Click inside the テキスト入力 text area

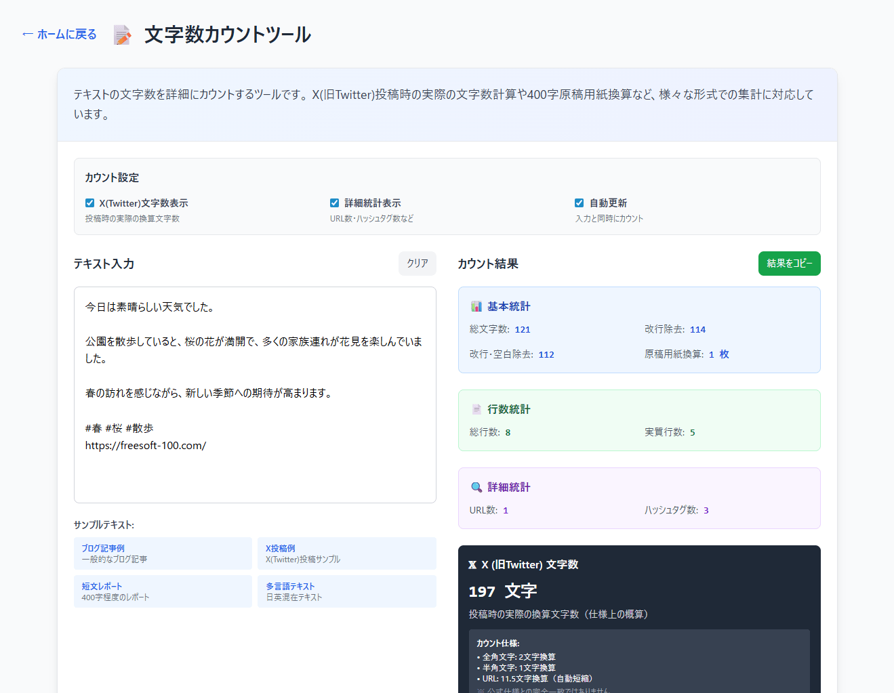click(255, 474)
